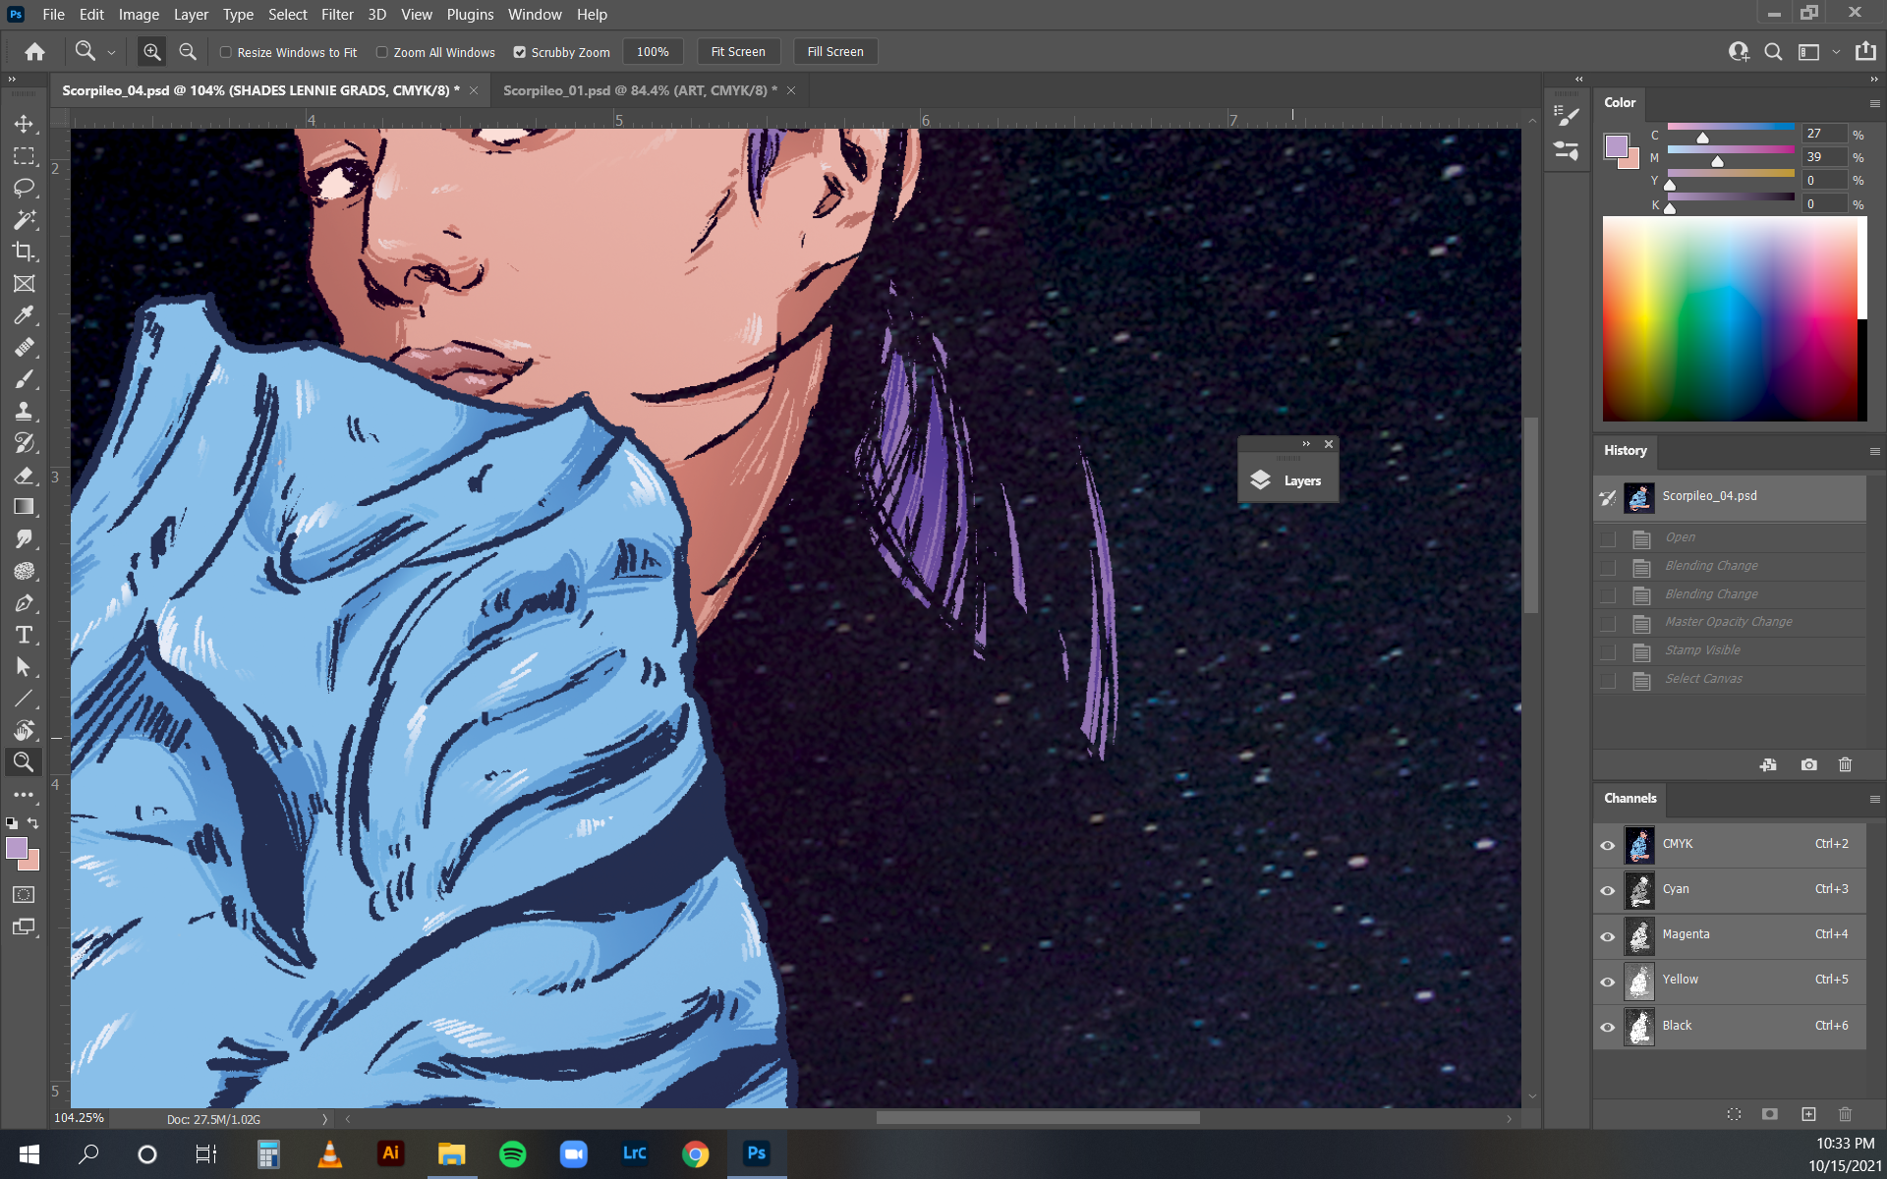
Task: Enable Resize Windows to Fit checkbox
Action: tap(226, 52)
